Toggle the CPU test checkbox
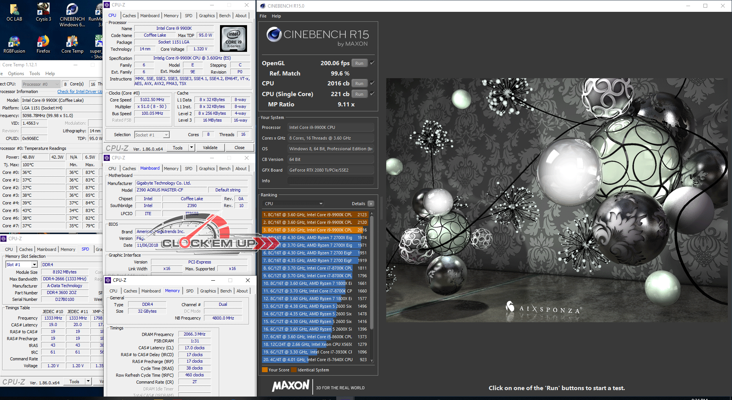This screenshot has width=732, height=400. coord(372,83)
